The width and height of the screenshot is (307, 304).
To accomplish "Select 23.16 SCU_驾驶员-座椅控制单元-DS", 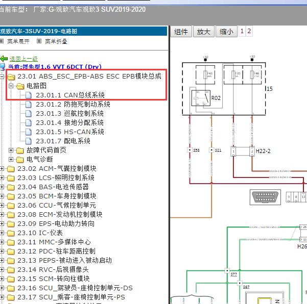I will 75,288.
